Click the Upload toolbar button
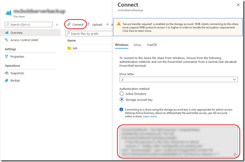The width and height of the screenshot is (245, 162). tap(95, 24)
